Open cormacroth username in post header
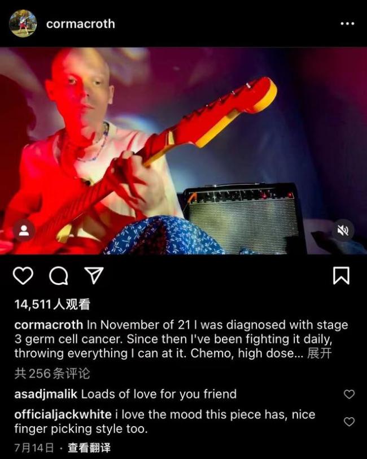 coord(80,24)
